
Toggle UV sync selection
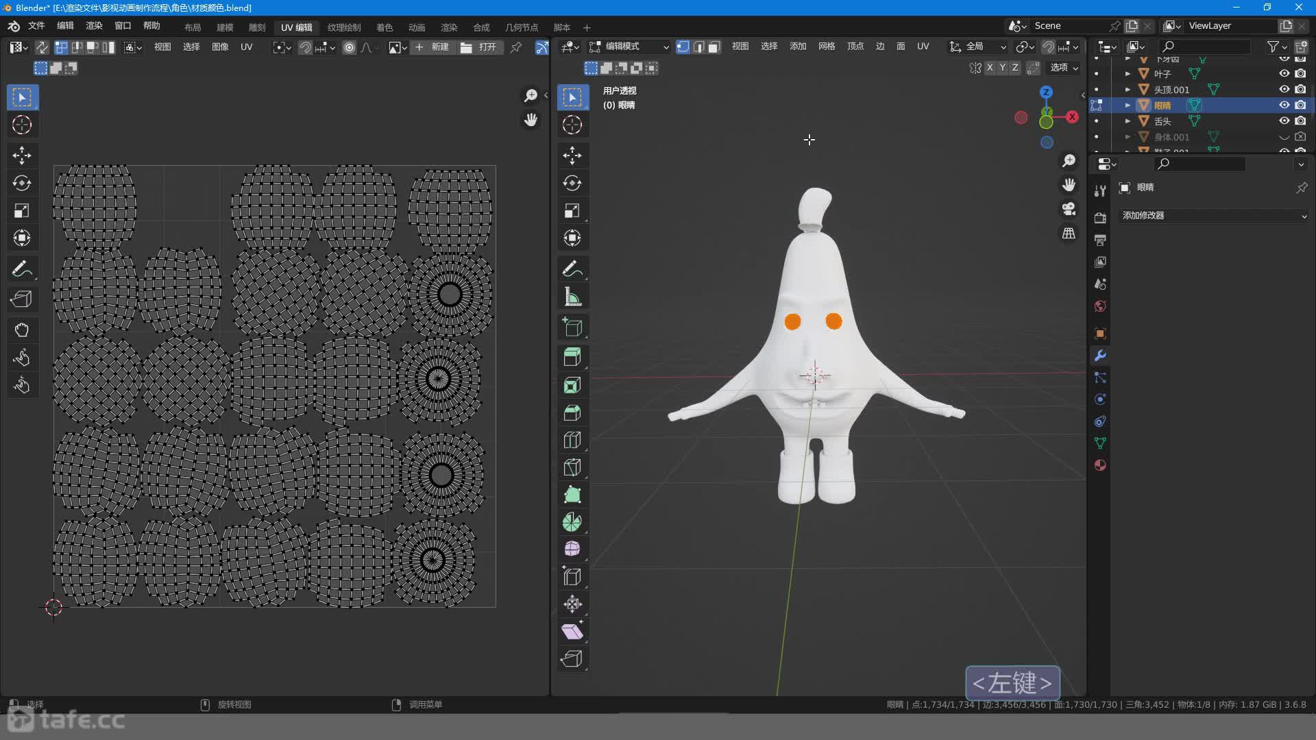pos(42,47)
